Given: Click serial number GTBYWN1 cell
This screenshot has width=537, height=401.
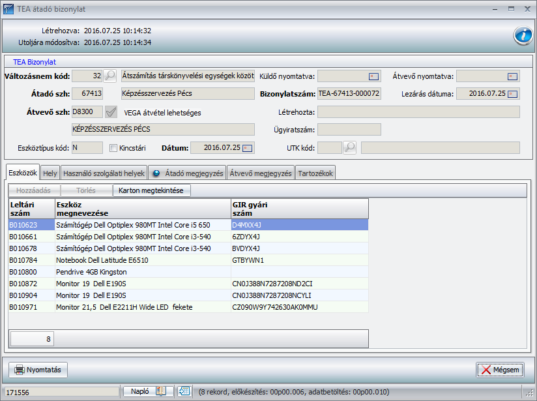Looking at the screenshot, I should [300, 260].
